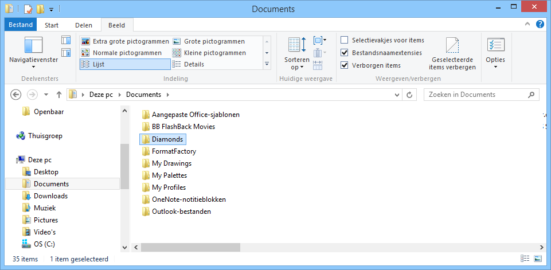Collapse the ribbon with the chevron
Screen dimensions: 551x270
click(527, 24)
